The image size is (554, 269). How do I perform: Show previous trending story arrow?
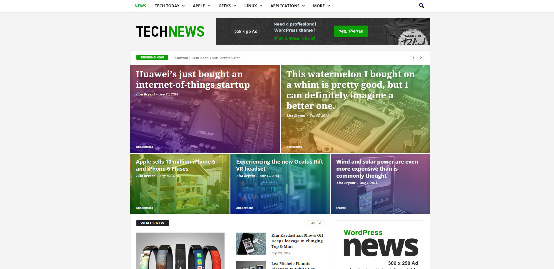pyautogui.click(x=414, y=58)
